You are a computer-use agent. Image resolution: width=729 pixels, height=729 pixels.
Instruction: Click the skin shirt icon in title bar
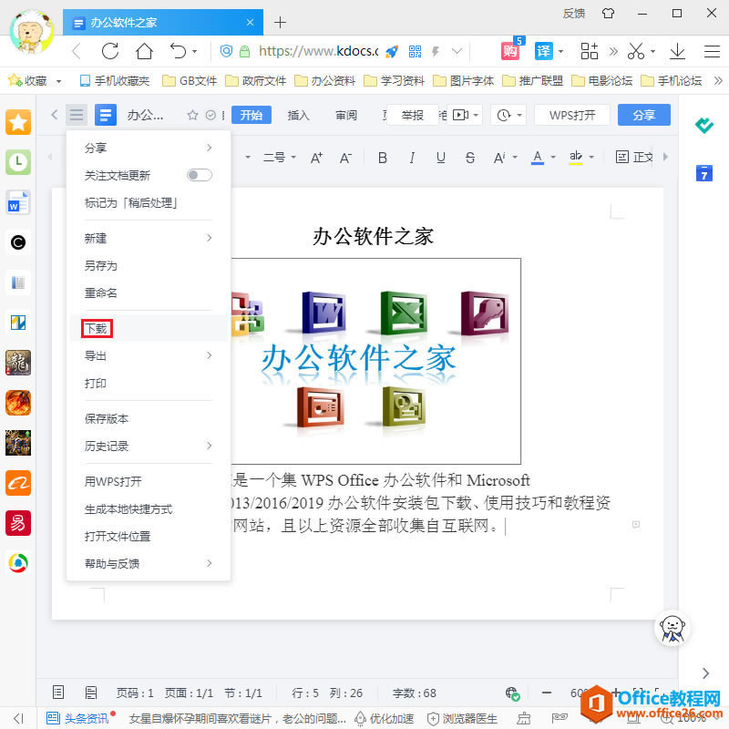(x=608, y=13)
